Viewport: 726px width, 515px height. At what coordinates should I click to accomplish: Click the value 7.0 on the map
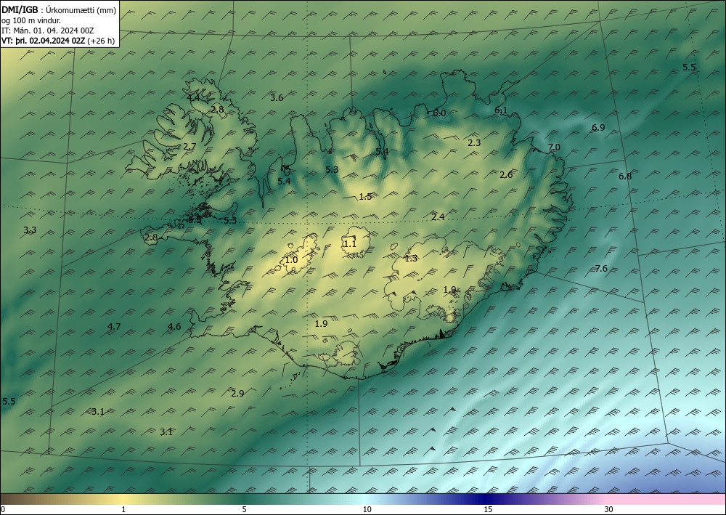pyautogui.click(x=554, y=147)
